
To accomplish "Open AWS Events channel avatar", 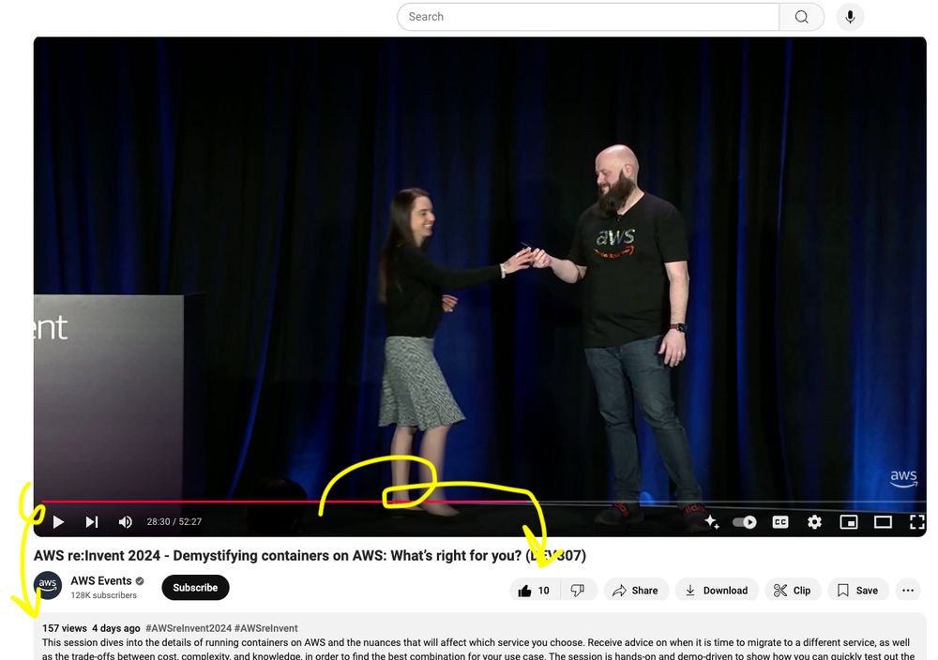I will coord(48,585).
